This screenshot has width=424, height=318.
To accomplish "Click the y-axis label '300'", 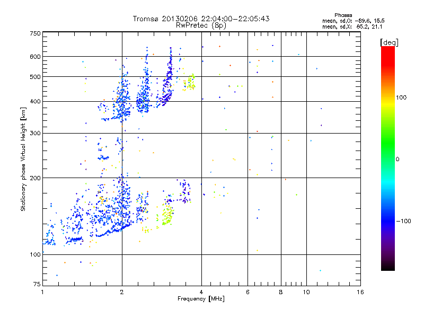I will tap(35, 134).
